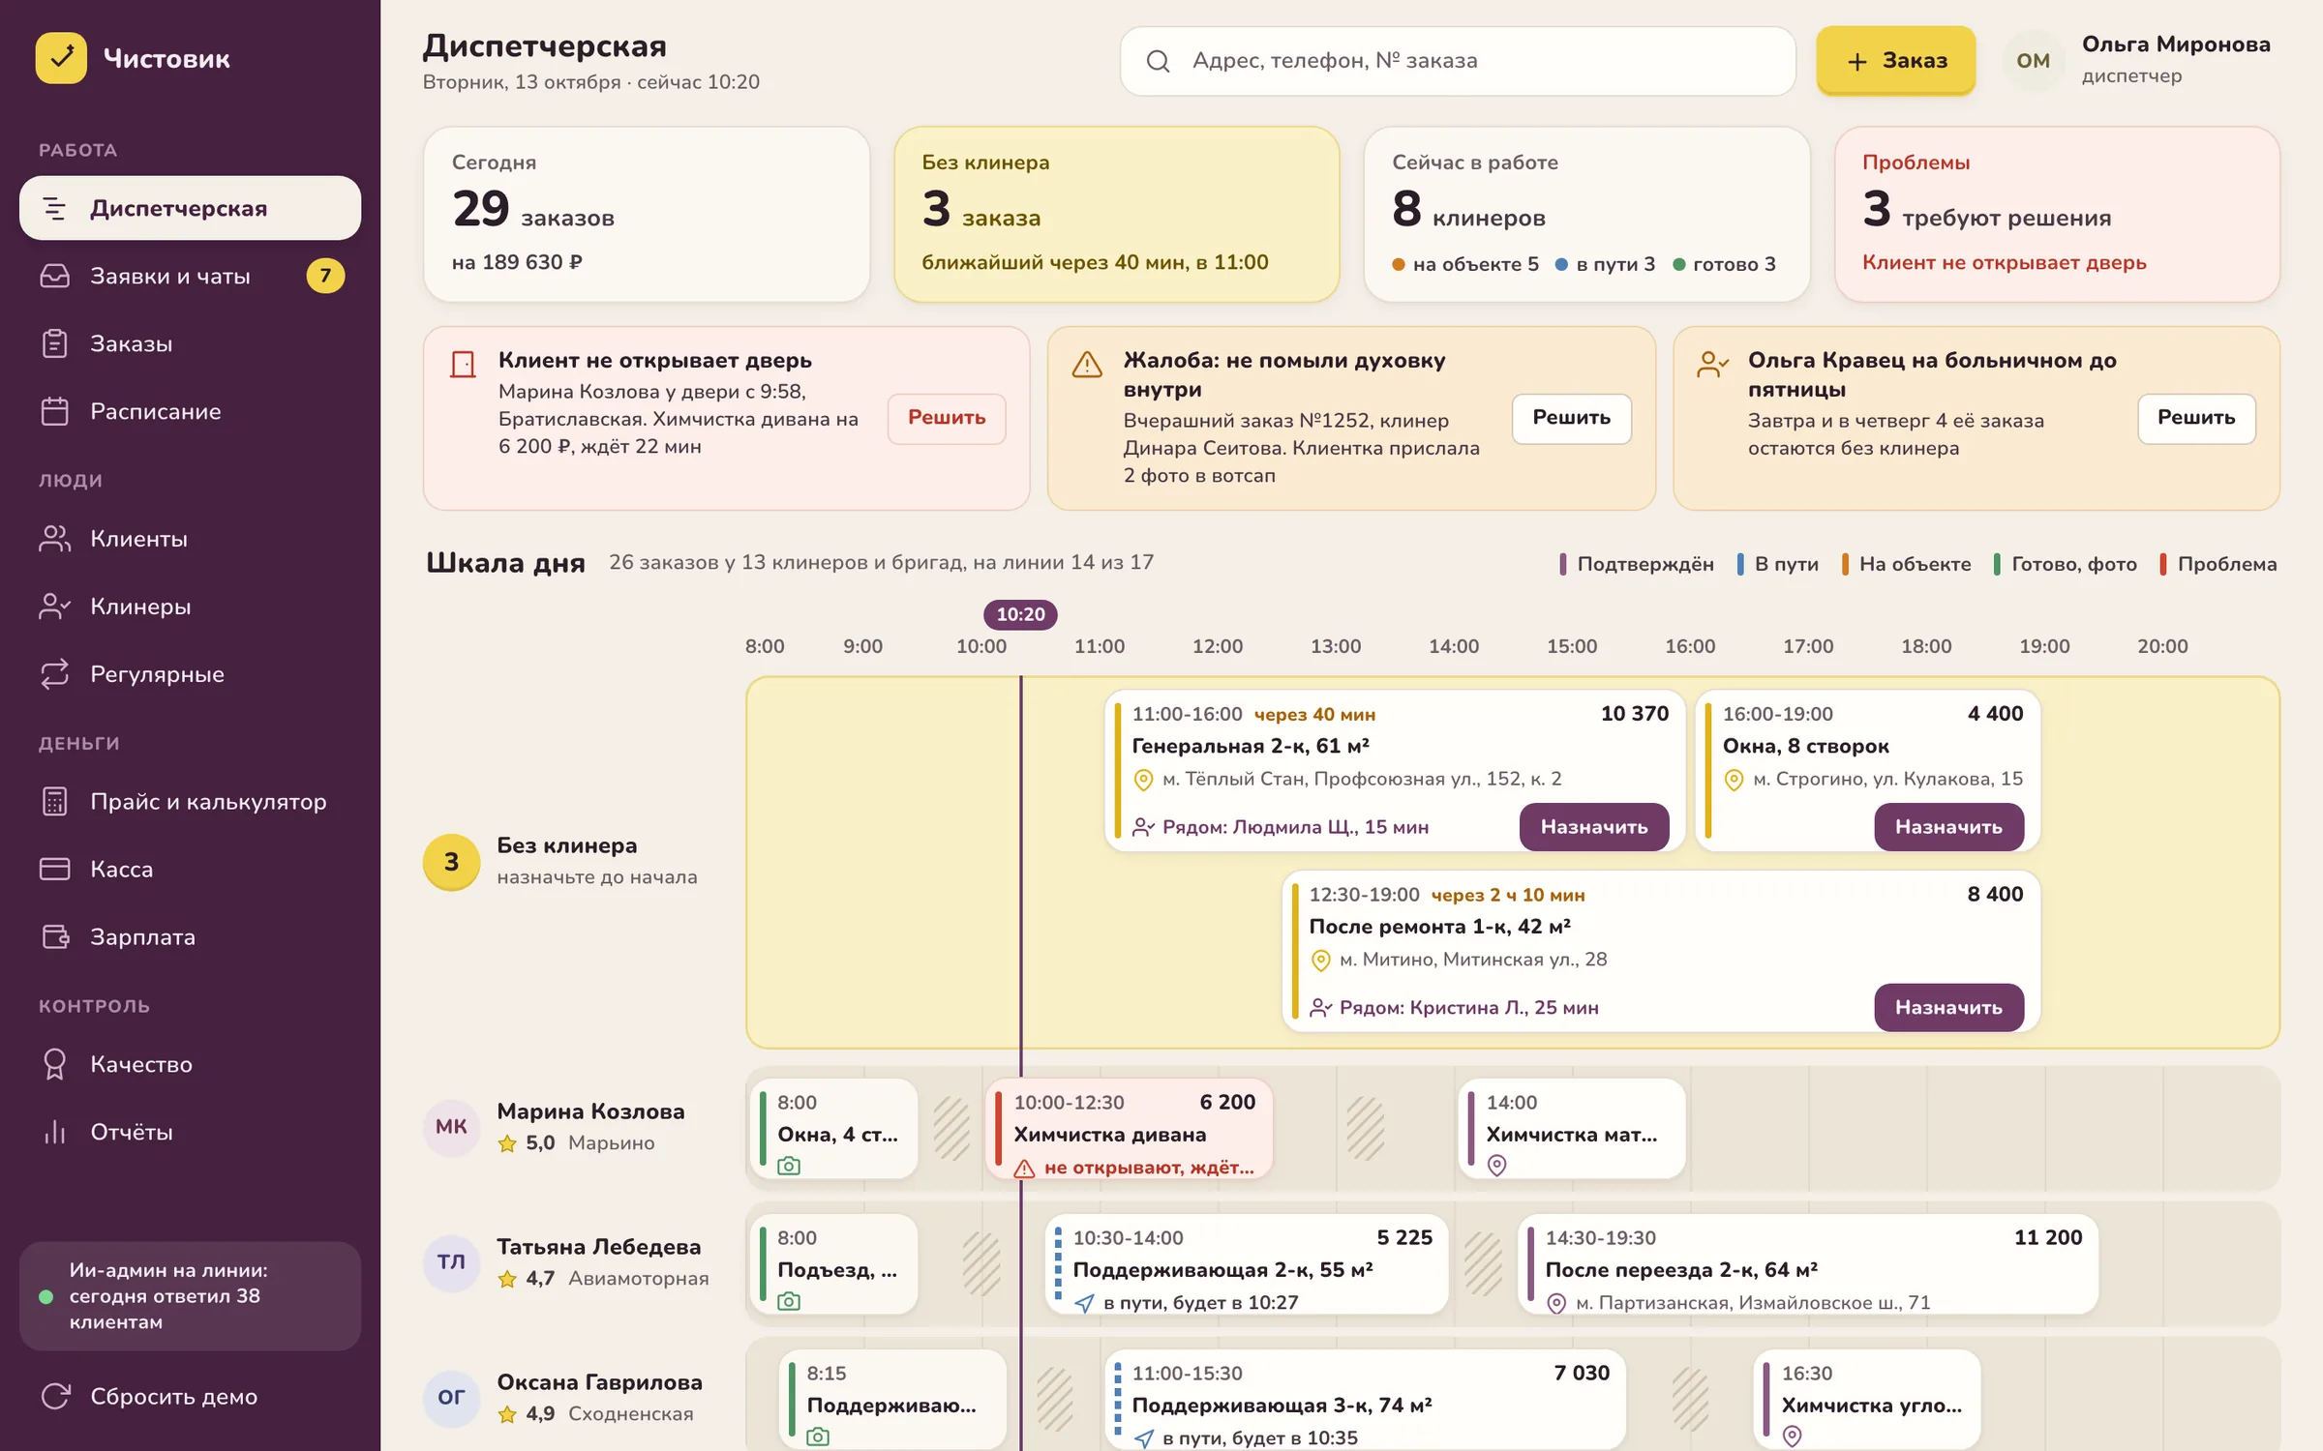Open the Зарплата section
2323x1451 pixels.
click(190, 937)
